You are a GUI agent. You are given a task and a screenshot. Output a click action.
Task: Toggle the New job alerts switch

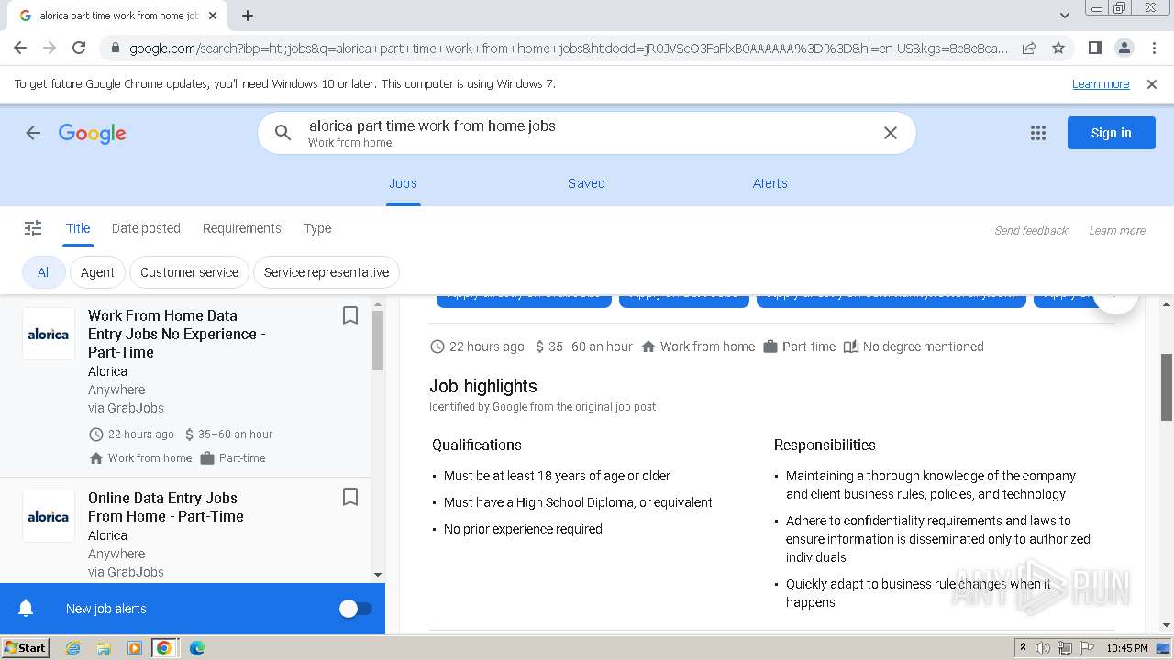click(356, 609)
